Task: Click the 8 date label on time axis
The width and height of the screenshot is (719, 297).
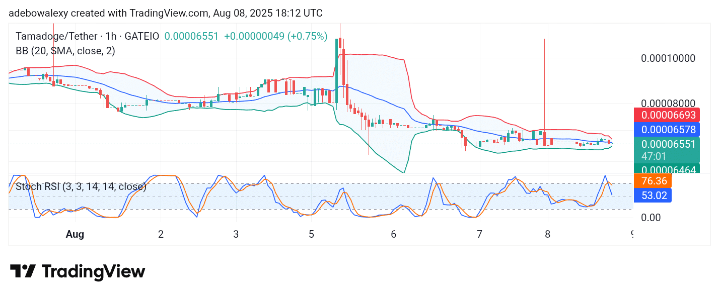Action: pyautogui.click(x=547, y=234)
